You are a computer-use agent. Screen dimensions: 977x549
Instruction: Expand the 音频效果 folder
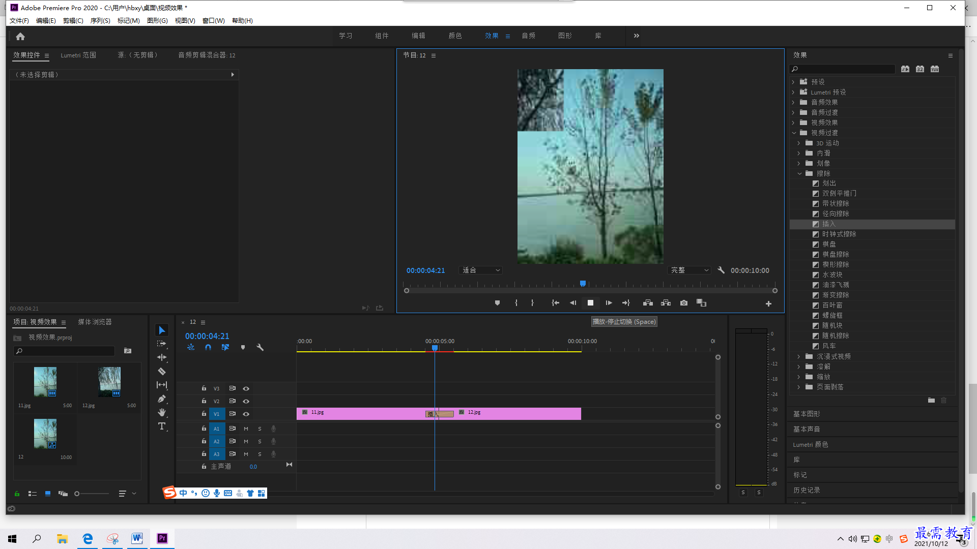(x=793, y=102)
